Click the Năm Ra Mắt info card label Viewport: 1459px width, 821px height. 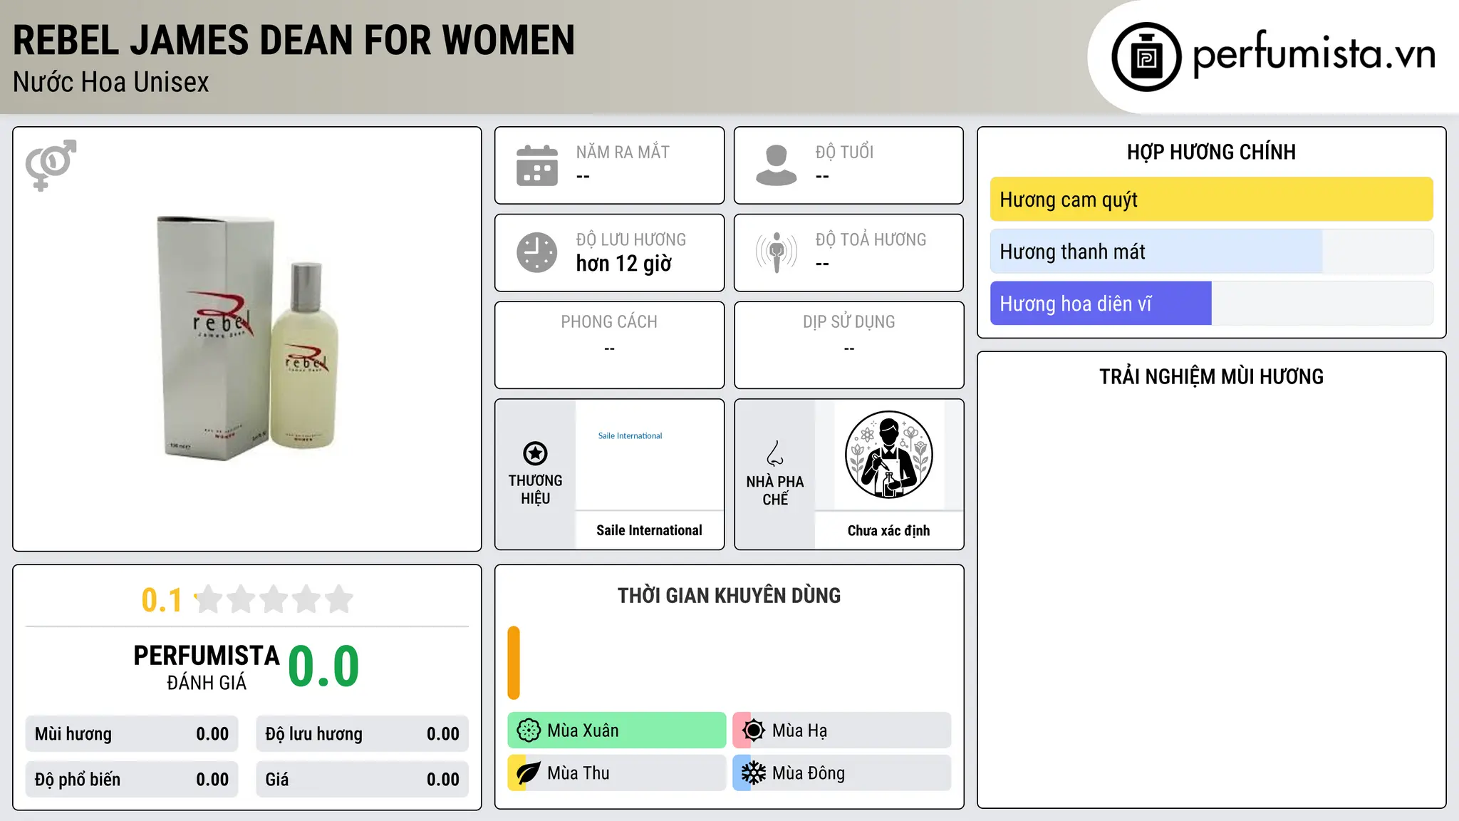click(x=623, y=153)
